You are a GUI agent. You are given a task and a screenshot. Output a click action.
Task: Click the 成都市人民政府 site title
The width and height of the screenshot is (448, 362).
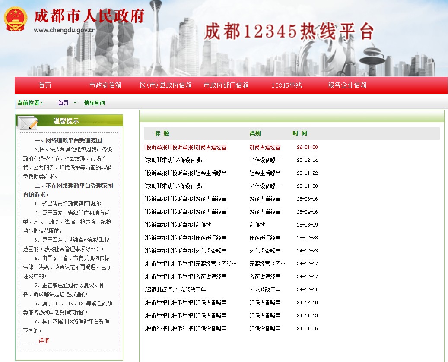[x=89, y=16]
